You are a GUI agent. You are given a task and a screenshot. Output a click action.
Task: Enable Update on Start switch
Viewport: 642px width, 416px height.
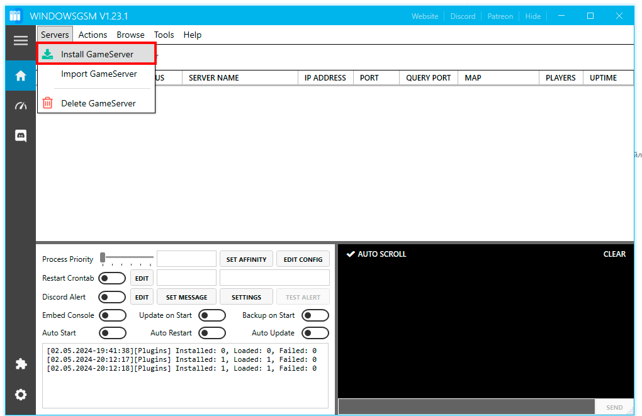212,315
